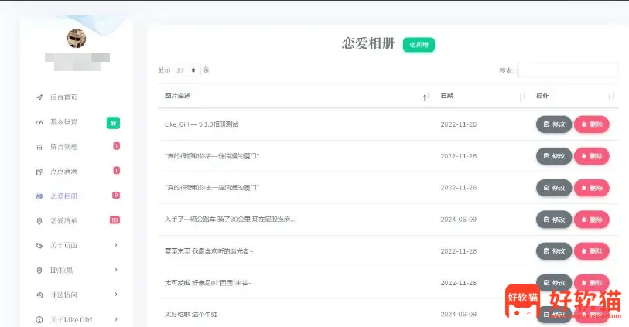Click 删除 for the Like_Girl 5.1.0 row
This screenshot has height=327, width=629.
click(592, 124)
